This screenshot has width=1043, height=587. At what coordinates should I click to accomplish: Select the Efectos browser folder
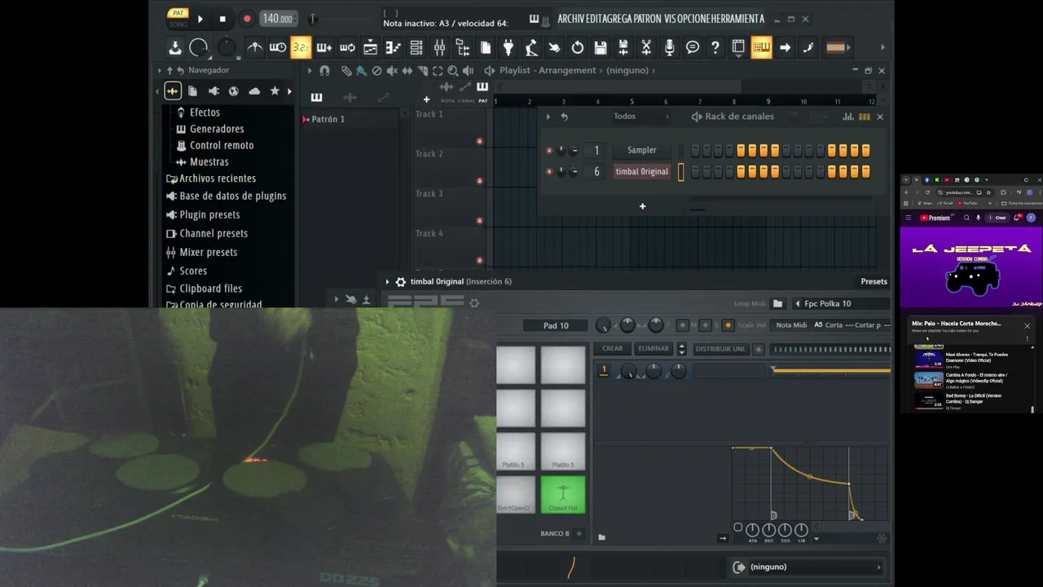coord(205,113)
